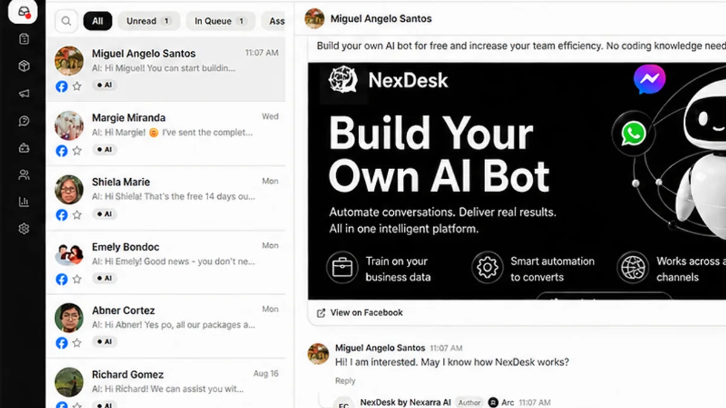Click the preview 'AI: Hi Emely! Good news'
Image resolution: width=726 pixels, height=408 pixels.
[174, 262]
